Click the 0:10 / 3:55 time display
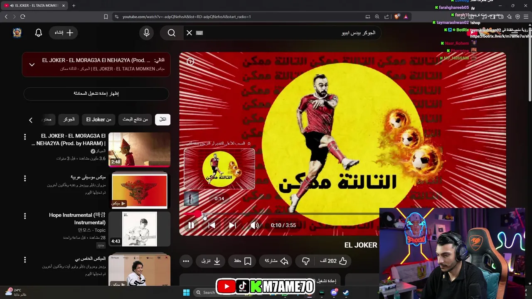The width and height of the screenshot is (532, 299). coord(283,225)
